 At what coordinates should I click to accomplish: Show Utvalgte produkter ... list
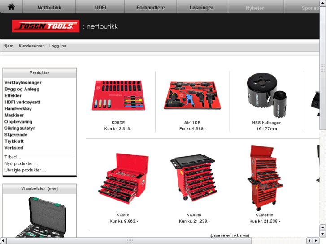coord(26,170)
